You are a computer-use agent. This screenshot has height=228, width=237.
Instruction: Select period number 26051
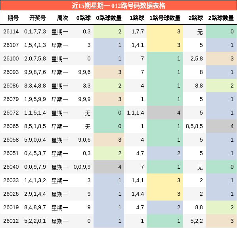click(x=11, y=153)
